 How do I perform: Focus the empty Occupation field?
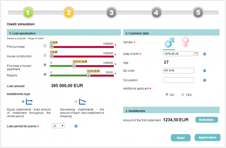[x=179, y=80]
